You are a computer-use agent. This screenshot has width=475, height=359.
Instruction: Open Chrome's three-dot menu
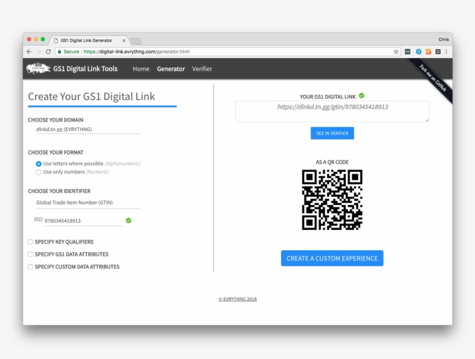click(447, 51)
